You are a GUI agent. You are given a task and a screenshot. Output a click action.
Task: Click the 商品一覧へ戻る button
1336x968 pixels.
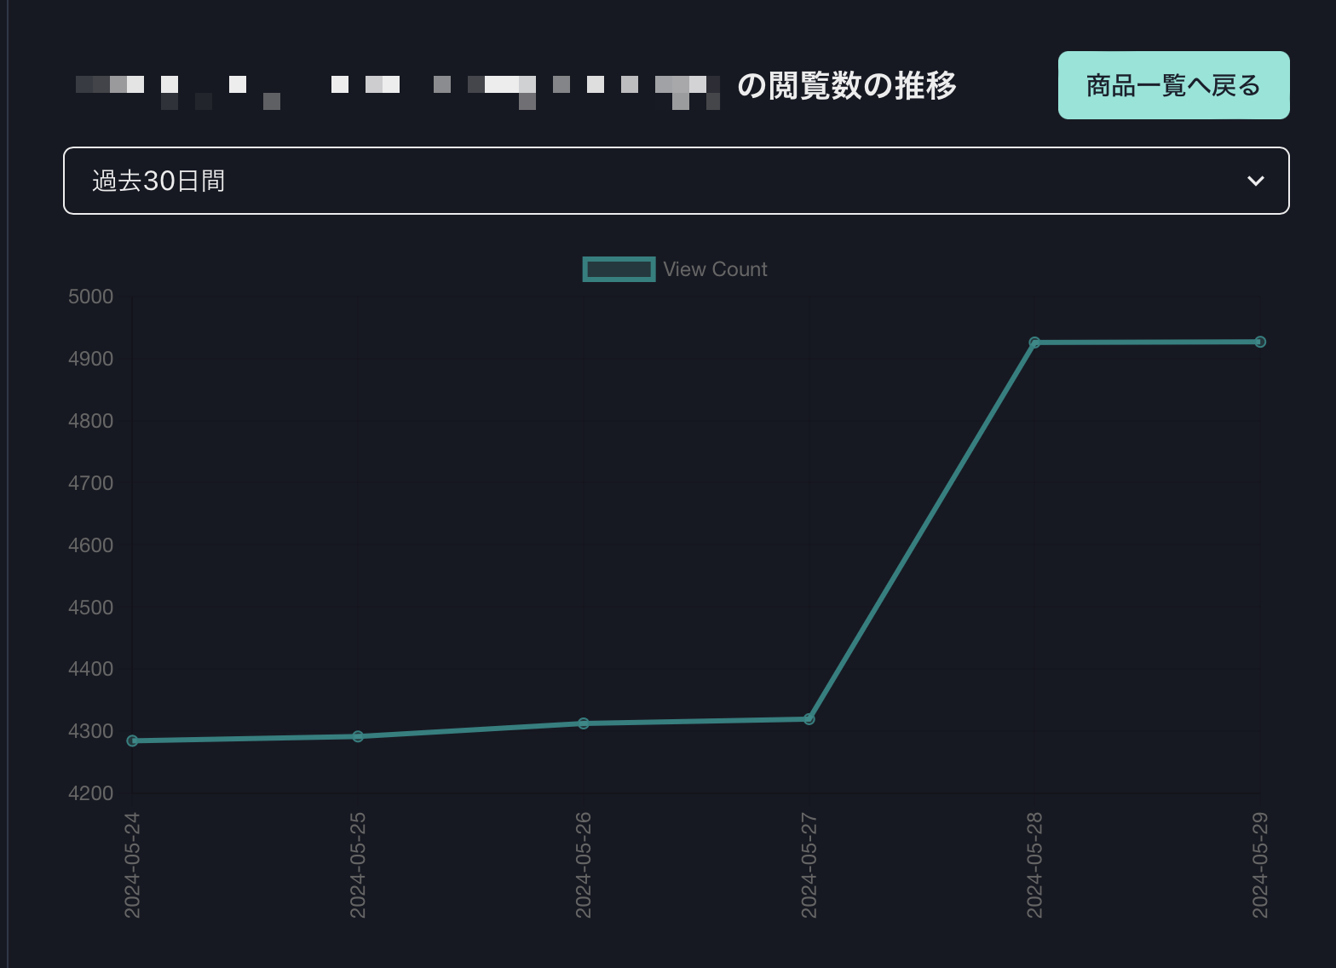[x=1173, y=85]
